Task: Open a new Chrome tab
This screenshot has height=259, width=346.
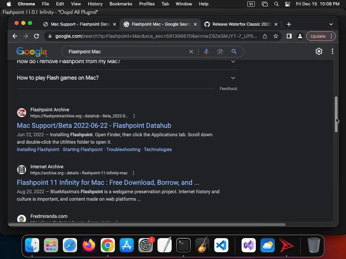Action: click(289, 24)
